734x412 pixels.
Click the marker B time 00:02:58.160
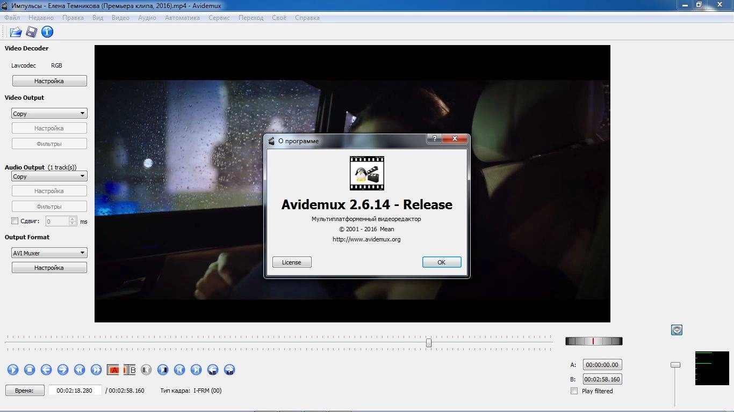point(602,379)
